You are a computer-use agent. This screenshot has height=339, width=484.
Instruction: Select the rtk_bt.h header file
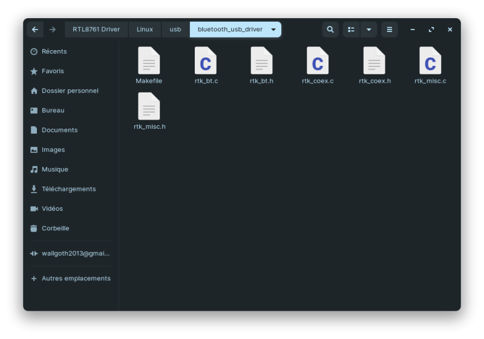(261, 61)
